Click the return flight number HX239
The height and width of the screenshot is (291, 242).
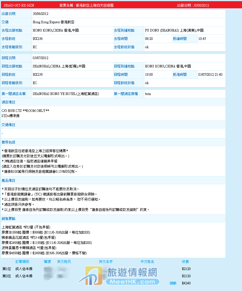pyautogui.click(x=38, y=75)
